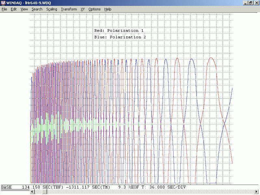260x195 pixels.
Task: Click the BASE label in status bar
Action: point(6,187)
